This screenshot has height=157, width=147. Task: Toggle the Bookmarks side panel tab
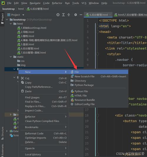point(2,150)
